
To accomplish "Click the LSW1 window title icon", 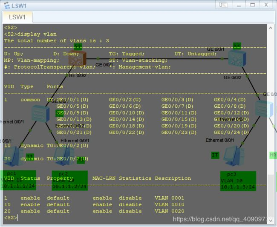I will [7, 6].
